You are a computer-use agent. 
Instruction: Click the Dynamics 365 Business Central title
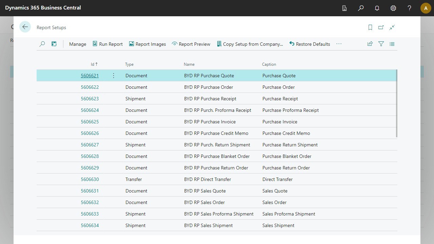click(x=43, y=7)
